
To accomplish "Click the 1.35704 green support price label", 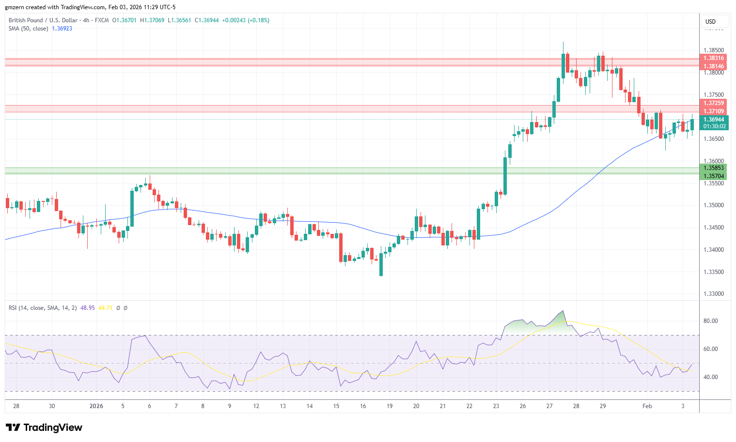I will click(x=714, y=176).
